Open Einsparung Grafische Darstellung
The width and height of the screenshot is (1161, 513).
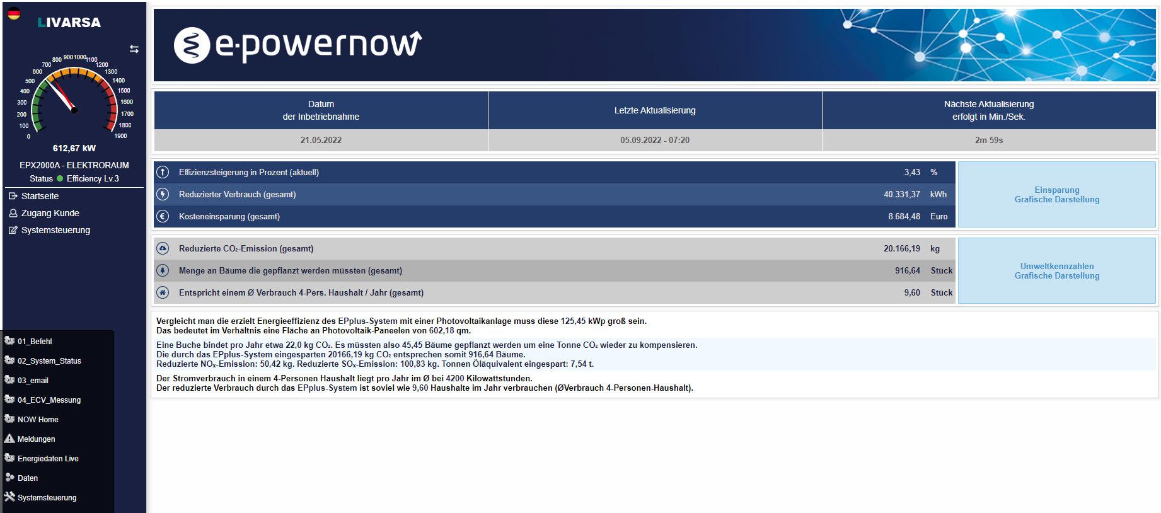click(1056, 195)
